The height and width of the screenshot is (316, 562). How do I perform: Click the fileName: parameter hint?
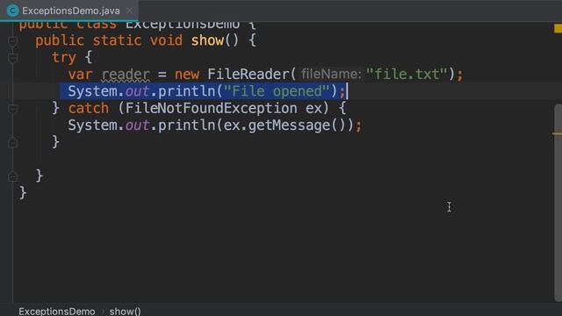click(x=331, y=74)
